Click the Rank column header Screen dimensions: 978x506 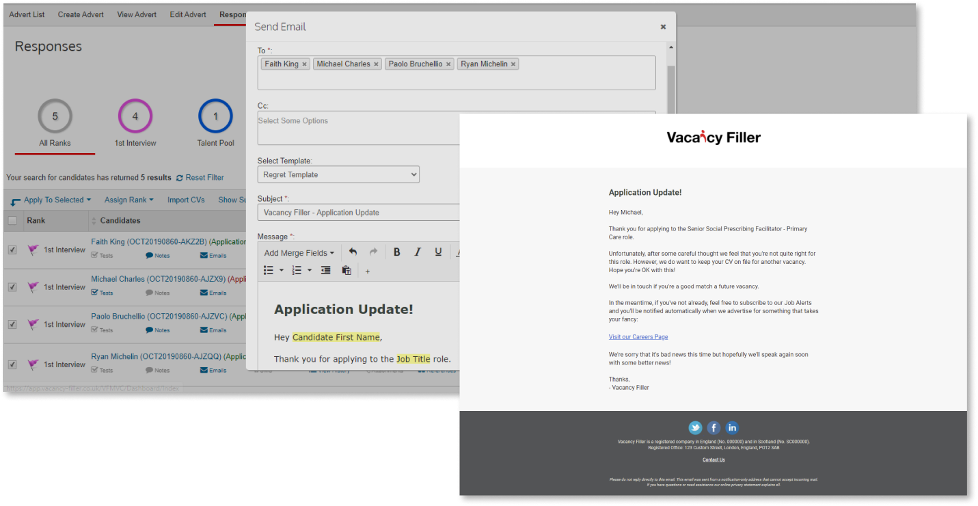(36, 221)
